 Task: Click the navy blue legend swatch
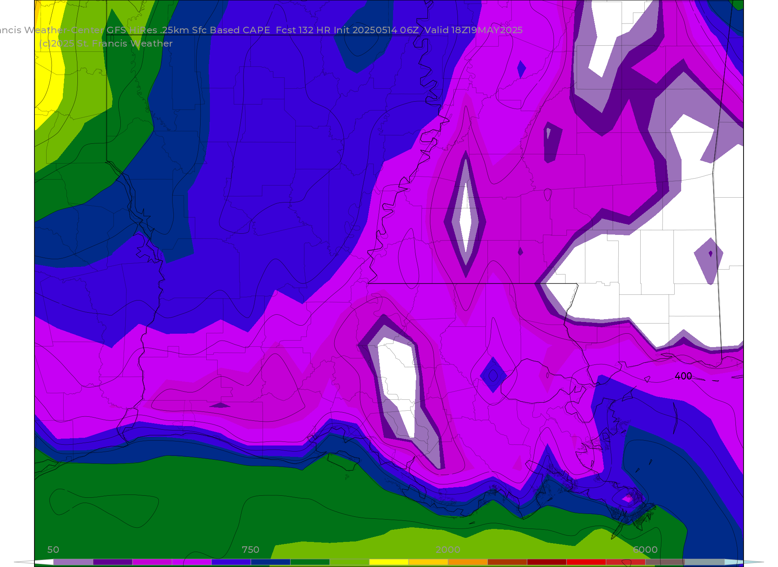[x=271, y=562]
